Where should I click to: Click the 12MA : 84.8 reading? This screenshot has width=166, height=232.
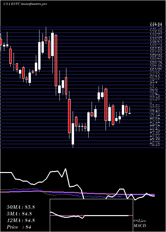(21, 220)
